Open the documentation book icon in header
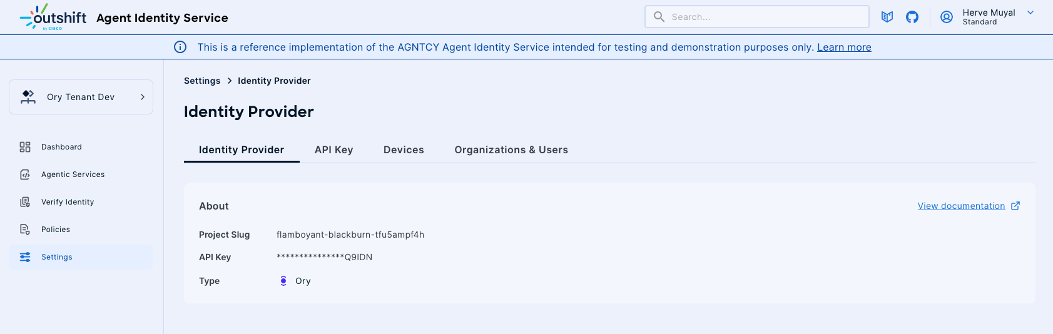This screenshot has height=334, width=1053. click(x=887, y=17)
